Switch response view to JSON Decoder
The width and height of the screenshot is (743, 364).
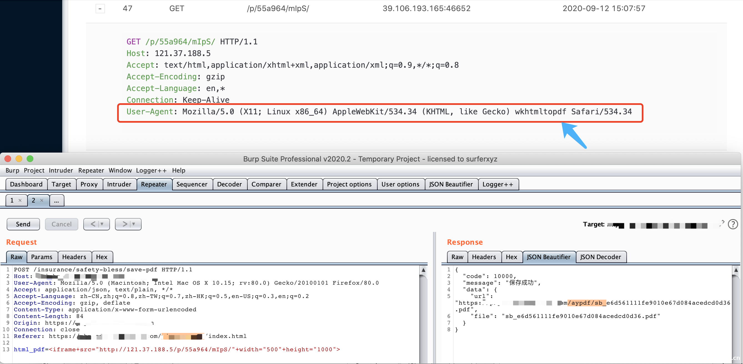(600, 257)
